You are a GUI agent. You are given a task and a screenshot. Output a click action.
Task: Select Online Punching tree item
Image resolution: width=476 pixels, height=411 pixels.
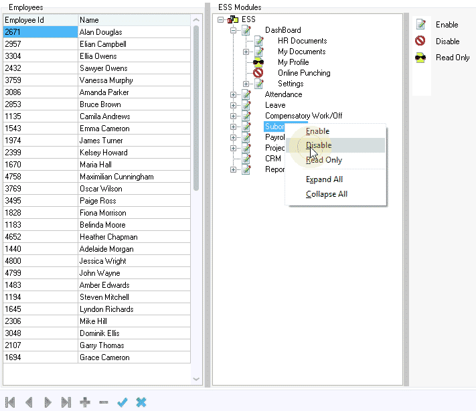(304, 73)
